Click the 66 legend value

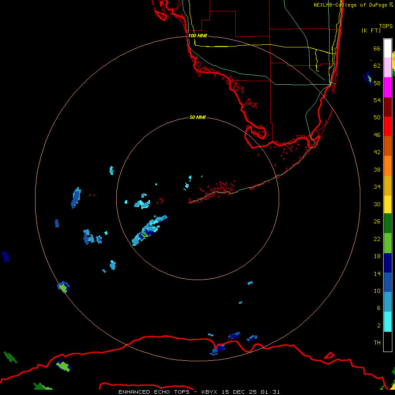point(377,48)
